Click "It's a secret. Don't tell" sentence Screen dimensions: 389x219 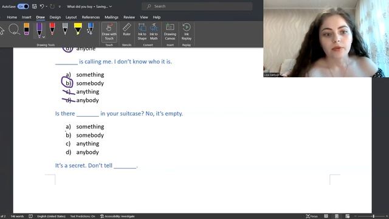click(x=96, y=165)
